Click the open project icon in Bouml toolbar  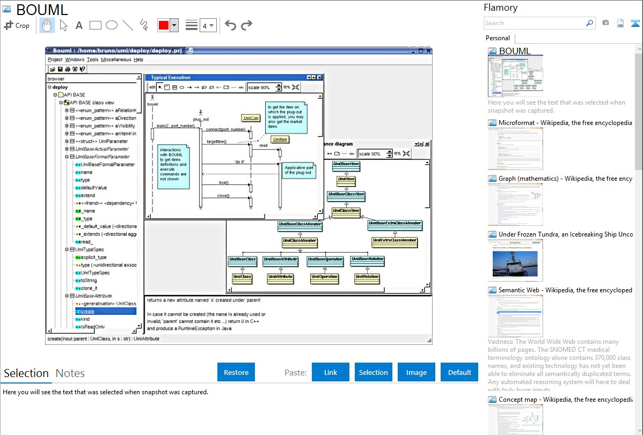click(53, 69)
